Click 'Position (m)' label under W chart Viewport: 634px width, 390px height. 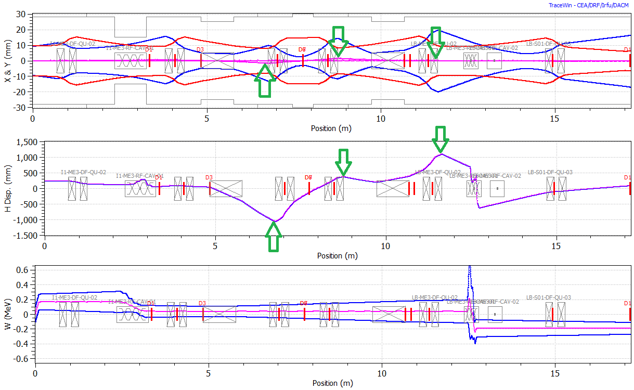point(332,384)
